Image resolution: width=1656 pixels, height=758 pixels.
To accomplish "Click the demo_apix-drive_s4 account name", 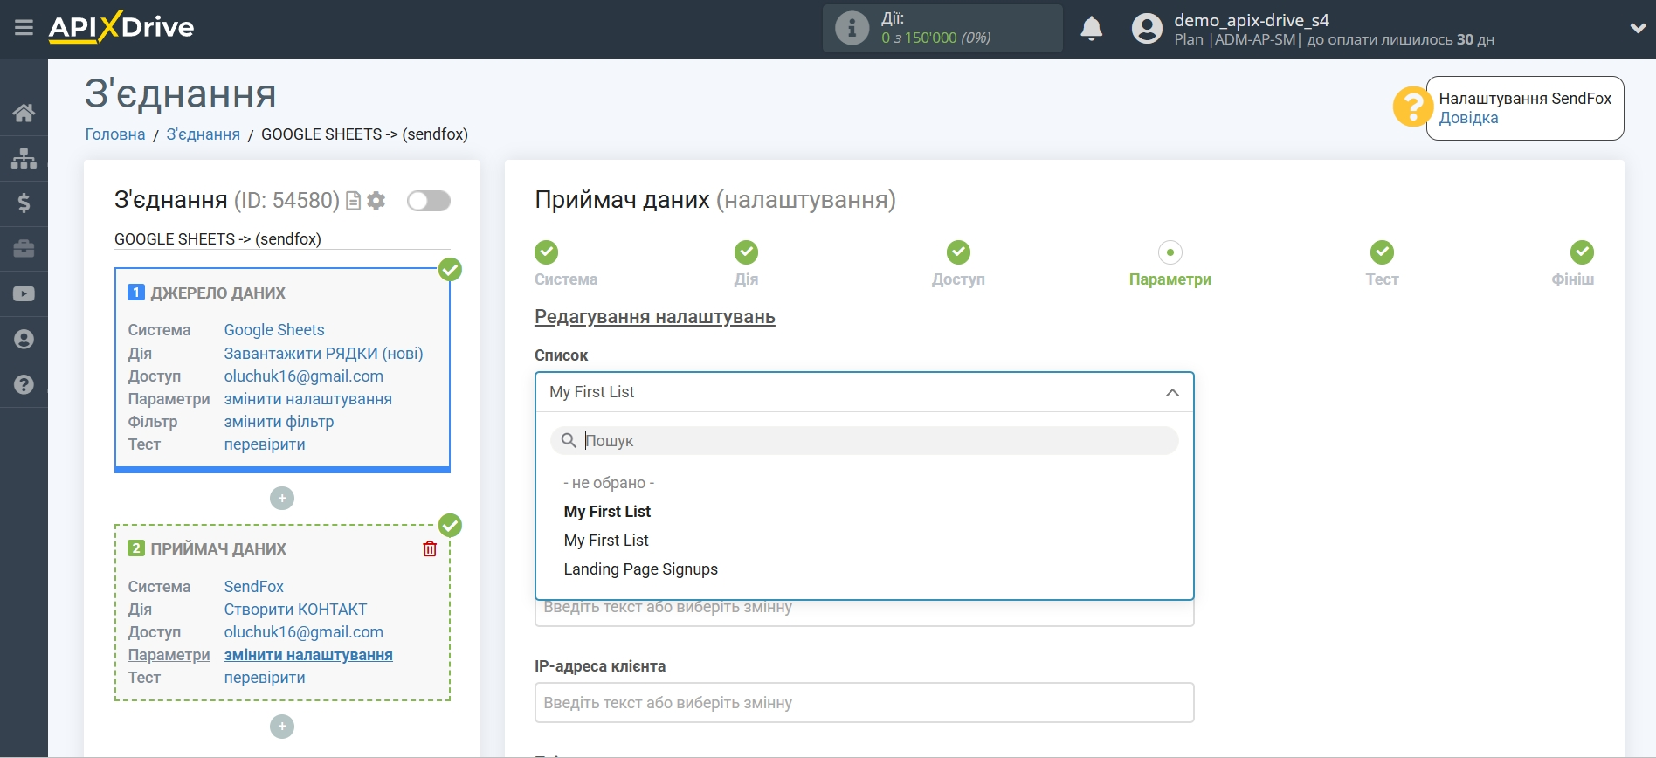I will pyautogui.click(x=1251, y=19).
